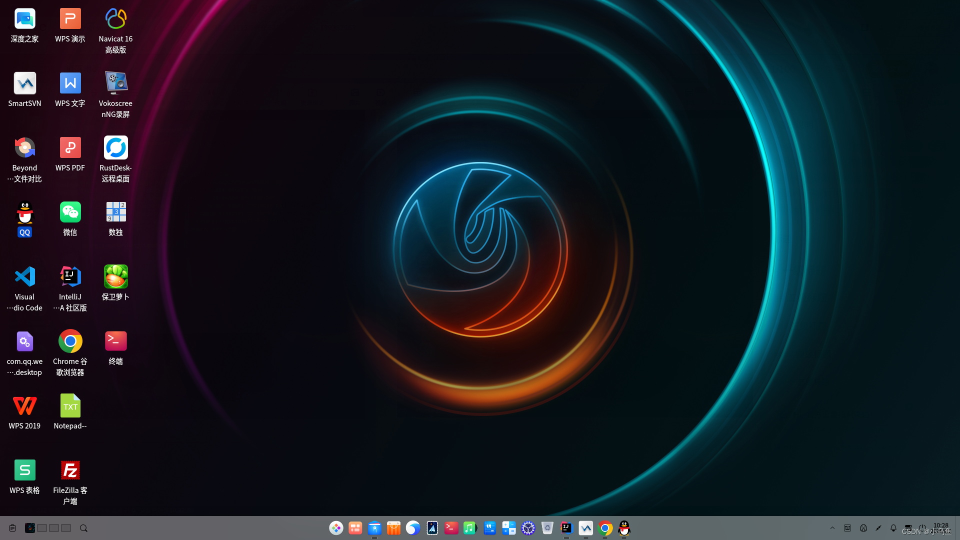This screenshot has width=960, height=540.
Task: Open the green music player in dock
Action: pos(470,528)
